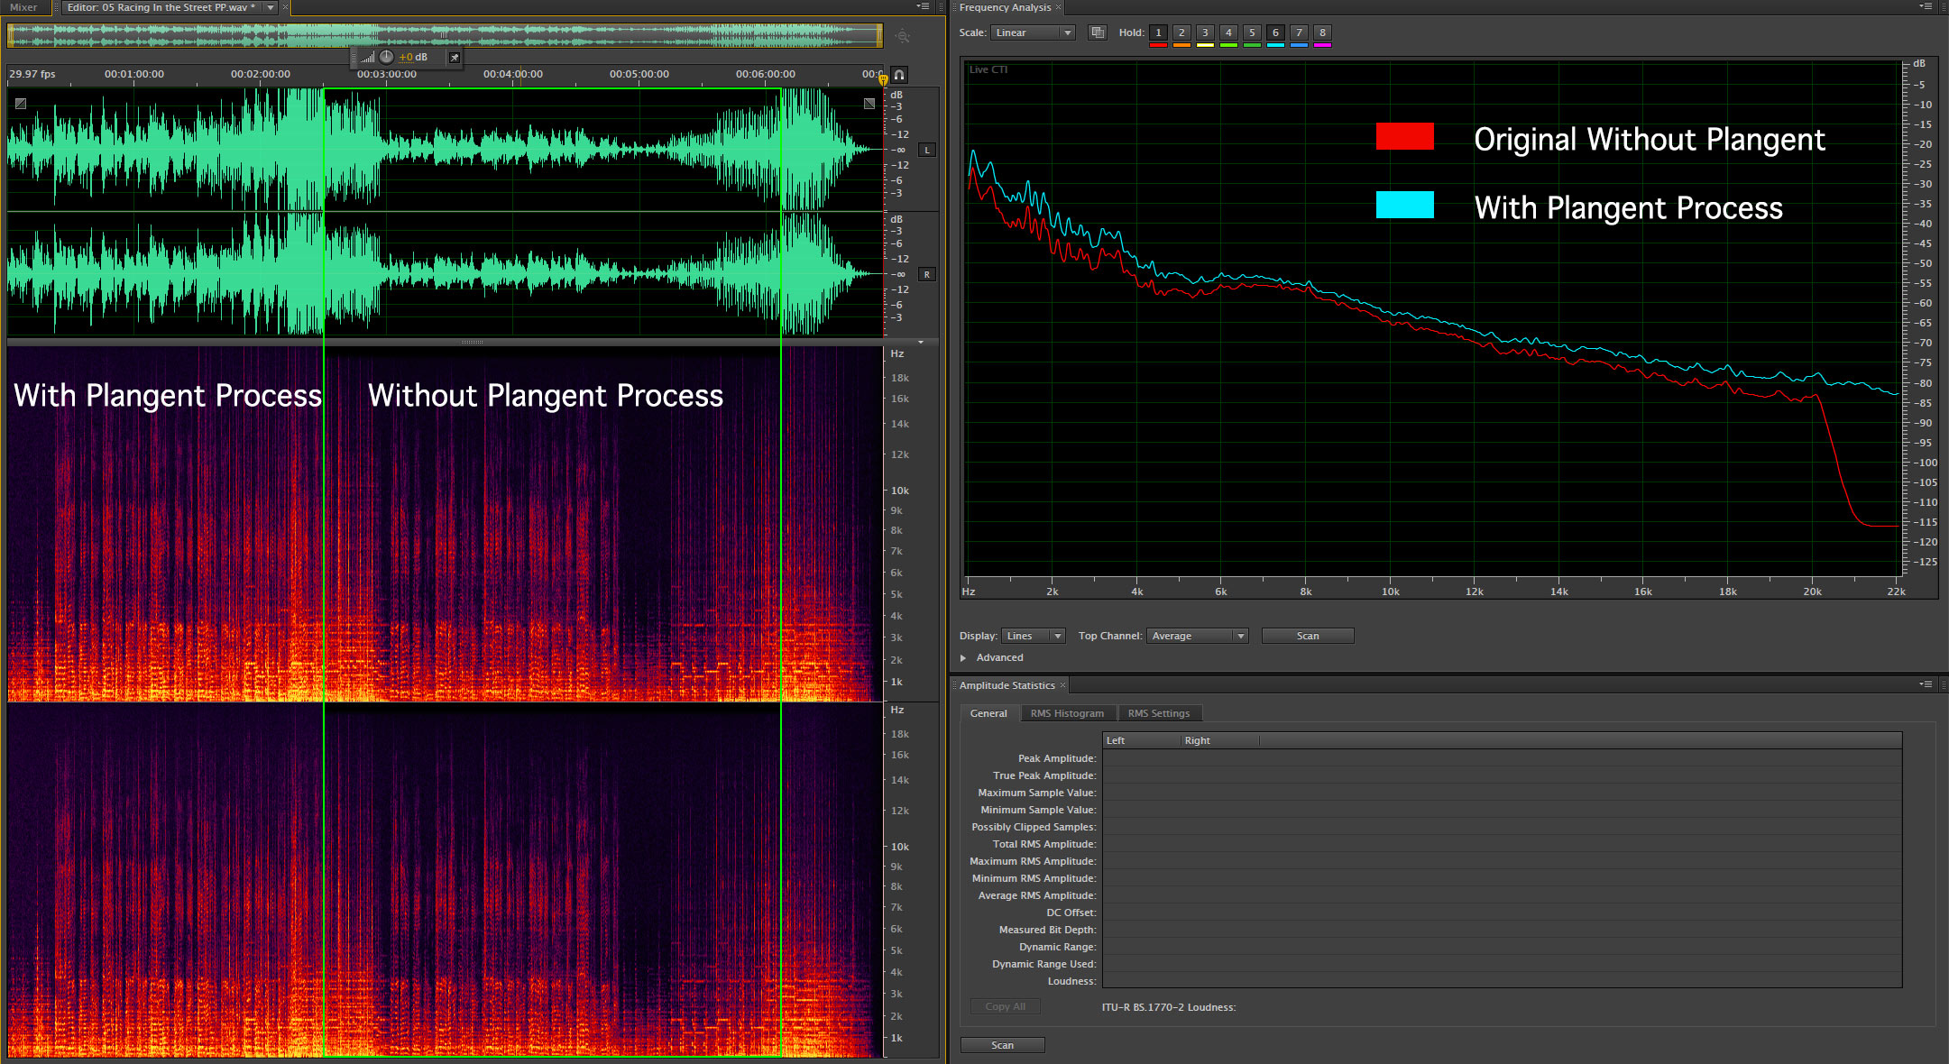Adjust the amplitude knob on the HUD

point(386,57)
